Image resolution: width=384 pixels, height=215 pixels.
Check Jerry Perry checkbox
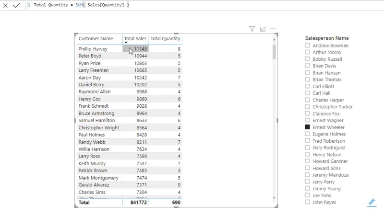click(x=307, y=181)
